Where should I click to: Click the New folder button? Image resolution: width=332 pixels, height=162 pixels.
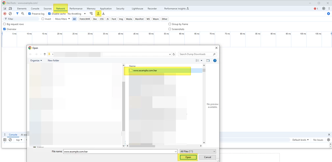point(53,61)
